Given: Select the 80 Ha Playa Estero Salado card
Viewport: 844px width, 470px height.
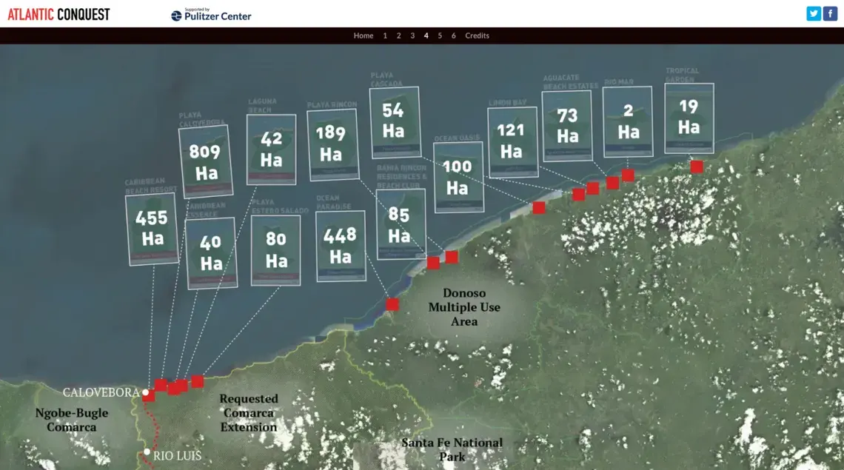Looking at the screenshot, I should coord(275,250).
